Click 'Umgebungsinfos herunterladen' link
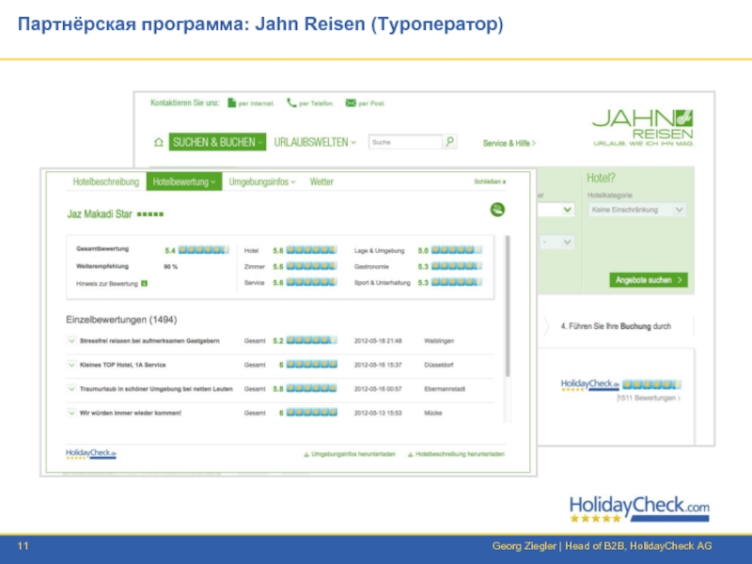Image resolution: width=752 pixels, height=564 pixels. pyautogui.click(x=350, y=454)
